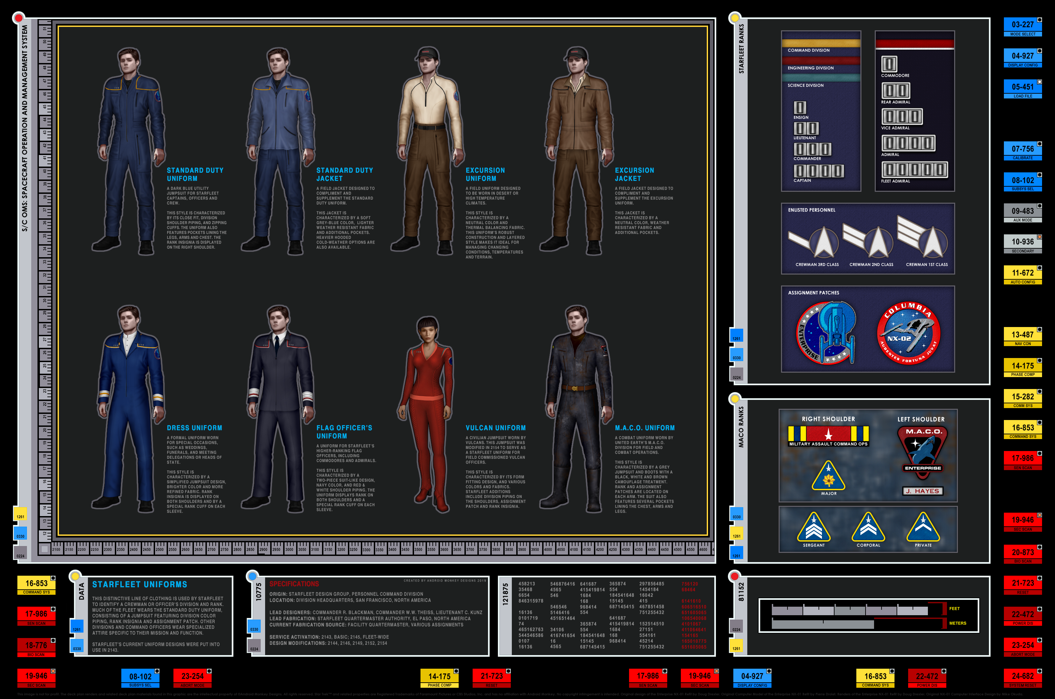The image size is (1055, 699).
Task: Click red circle indicator atop S/C OMS panel
Action: 18,18
